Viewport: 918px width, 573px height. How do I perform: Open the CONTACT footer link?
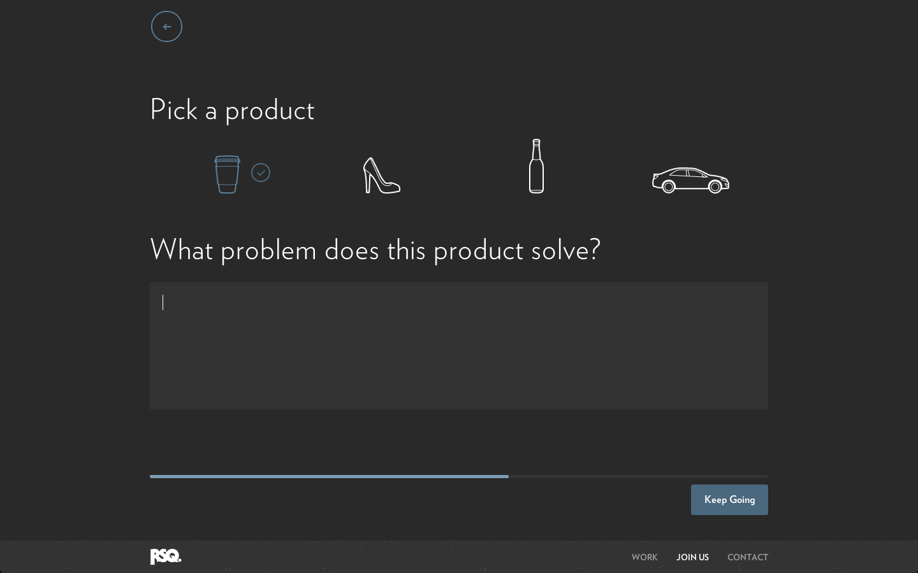click(747, 557)
